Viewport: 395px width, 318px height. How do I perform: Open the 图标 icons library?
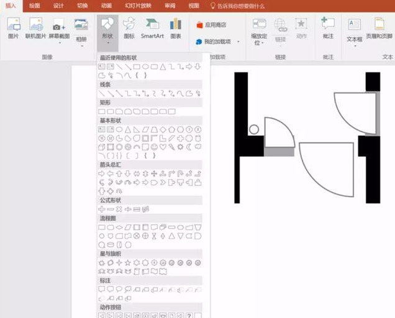(129, 28)
